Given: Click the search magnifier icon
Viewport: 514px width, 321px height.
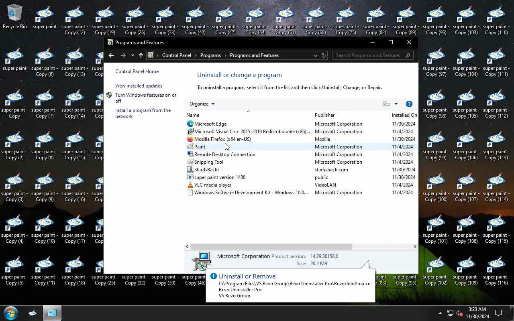Looking at the screenshot, I should tap(408, 55).
